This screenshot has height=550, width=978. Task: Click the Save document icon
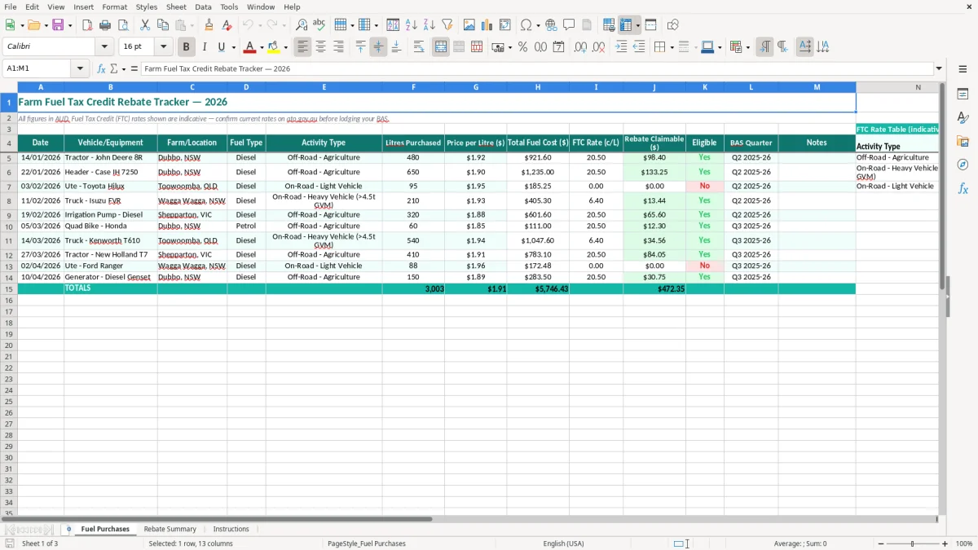click(58, 25)
